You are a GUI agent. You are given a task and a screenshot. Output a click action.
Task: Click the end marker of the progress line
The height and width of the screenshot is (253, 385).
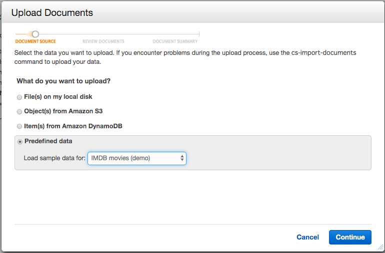[199, 34]
